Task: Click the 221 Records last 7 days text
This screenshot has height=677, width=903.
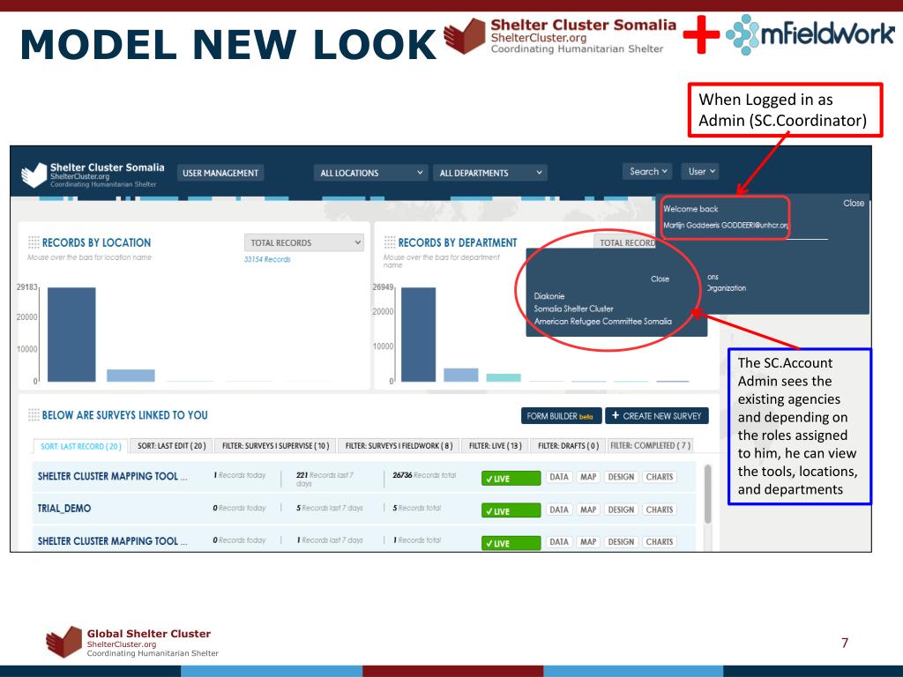Action: (x=325, y=479)
